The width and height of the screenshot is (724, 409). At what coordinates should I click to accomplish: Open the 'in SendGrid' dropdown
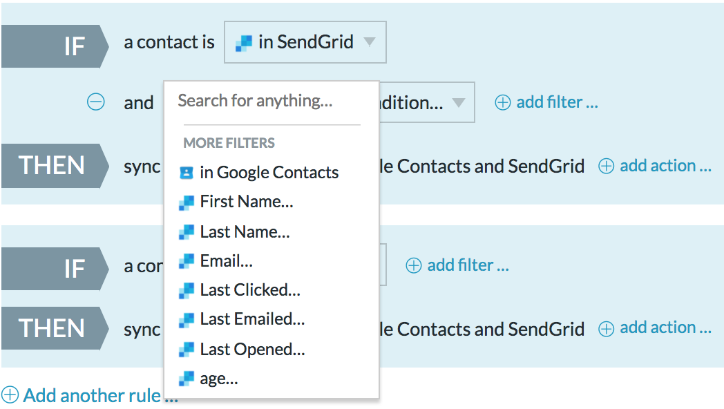click(x=305, y=42)
